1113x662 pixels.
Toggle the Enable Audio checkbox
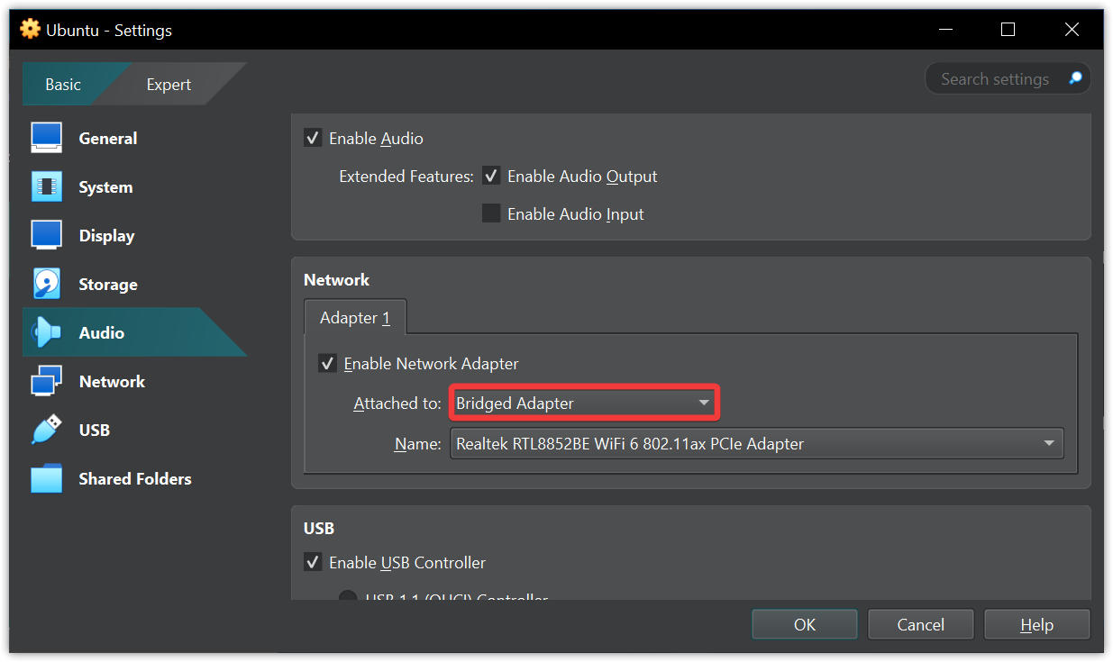pyautogui.click(x=313, y=139)
